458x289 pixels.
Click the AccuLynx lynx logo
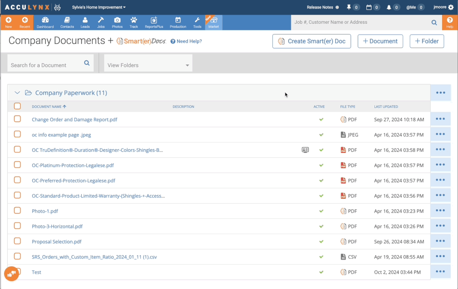click(58, 7)
